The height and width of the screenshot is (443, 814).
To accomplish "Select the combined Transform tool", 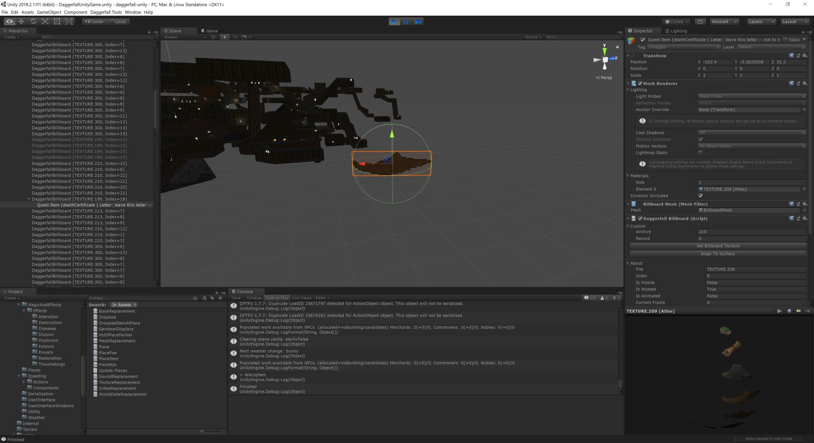I will click(x=69, y=22).
